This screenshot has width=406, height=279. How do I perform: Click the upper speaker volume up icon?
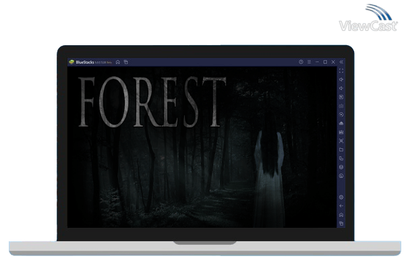pos(341,80)
